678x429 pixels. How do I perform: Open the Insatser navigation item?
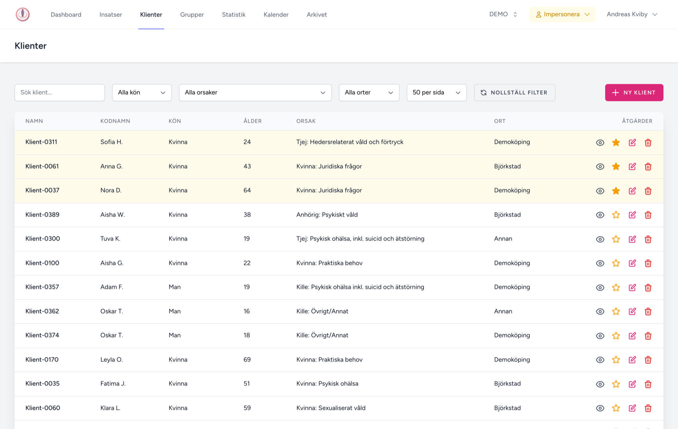click(x=110, y=14)
